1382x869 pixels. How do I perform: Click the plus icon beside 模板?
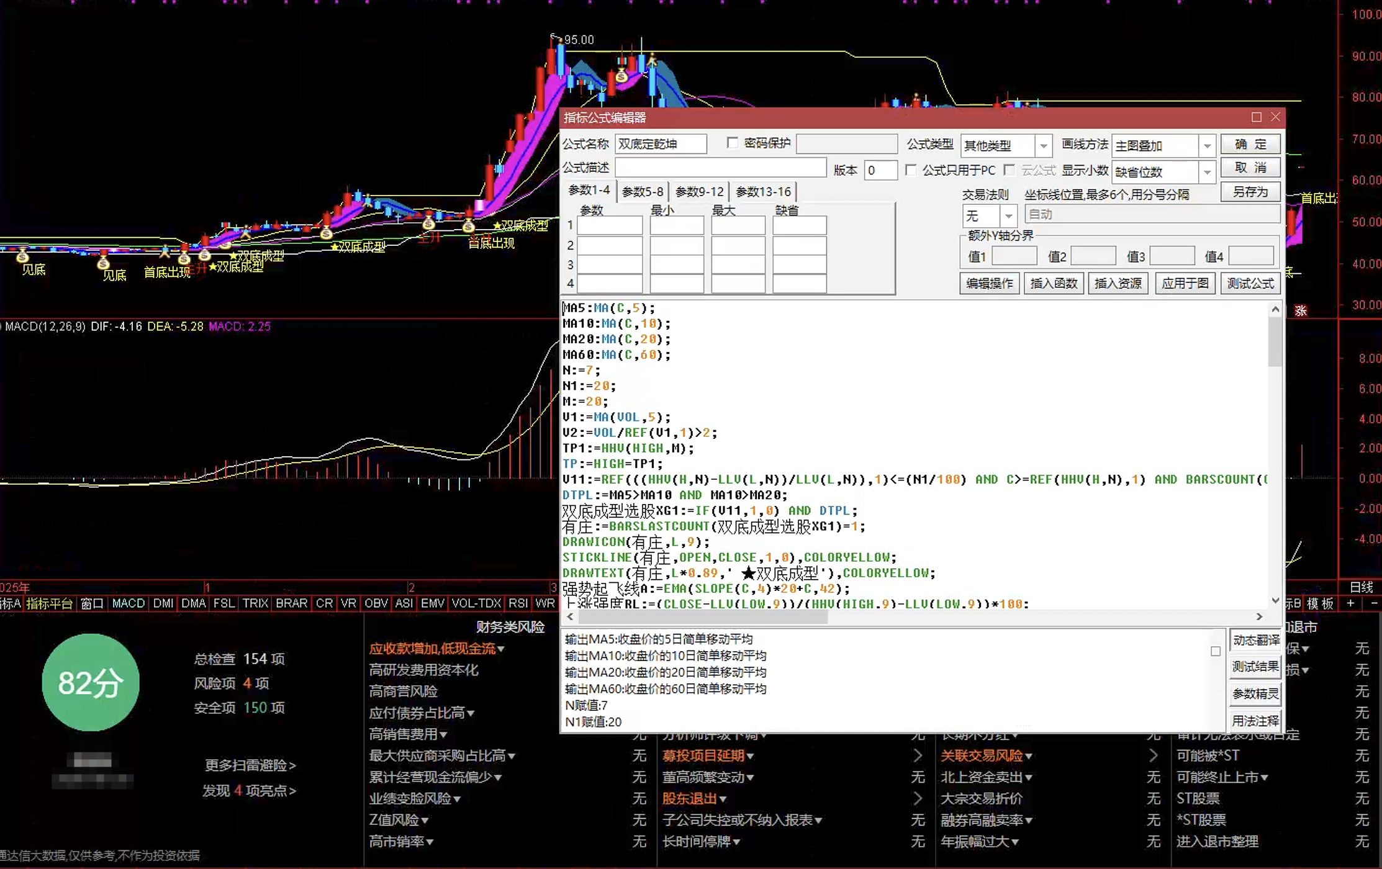pos(1350,603)
